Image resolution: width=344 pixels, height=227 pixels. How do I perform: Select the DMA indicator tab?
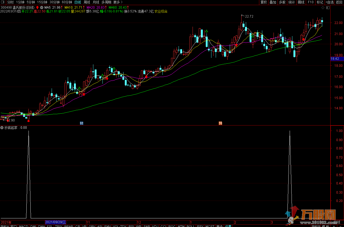coord(41,226)
